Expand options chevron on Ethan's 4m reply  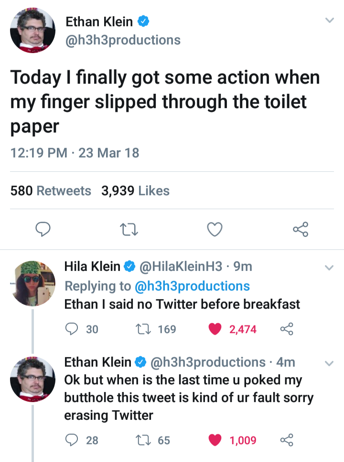[329, 363]
